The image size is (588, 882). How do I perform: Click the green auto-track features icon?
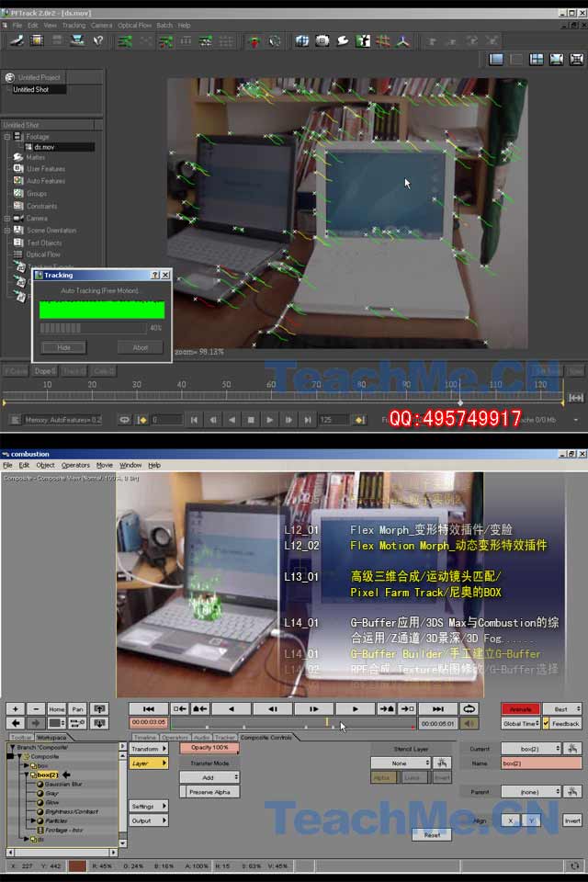125,41
